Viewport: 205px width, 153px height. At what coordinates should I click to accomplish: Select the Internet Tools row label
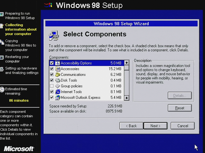(71, 92)
